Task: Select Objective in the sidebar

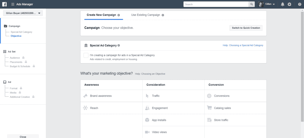Action: (16, 36)
